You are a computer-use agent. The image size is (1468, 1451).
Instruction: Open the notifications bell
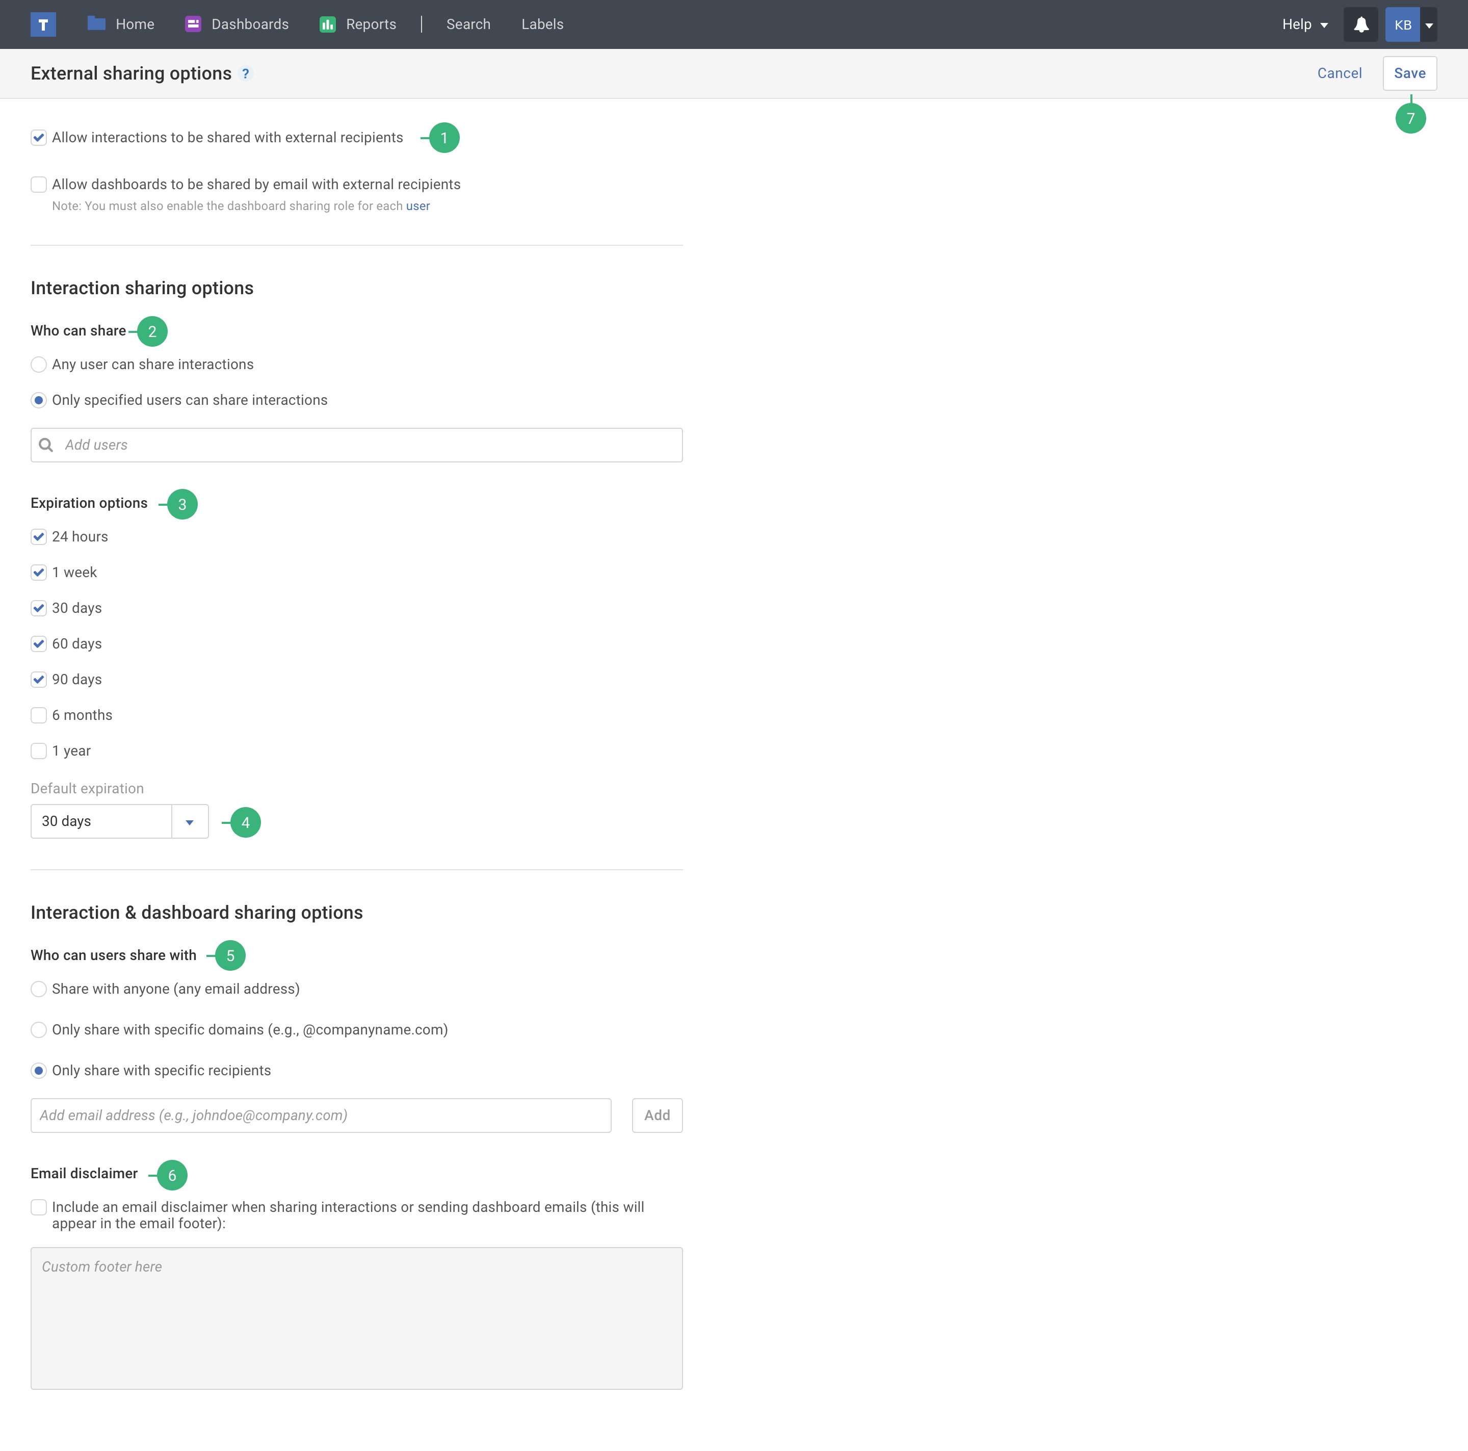point(1361,24)
